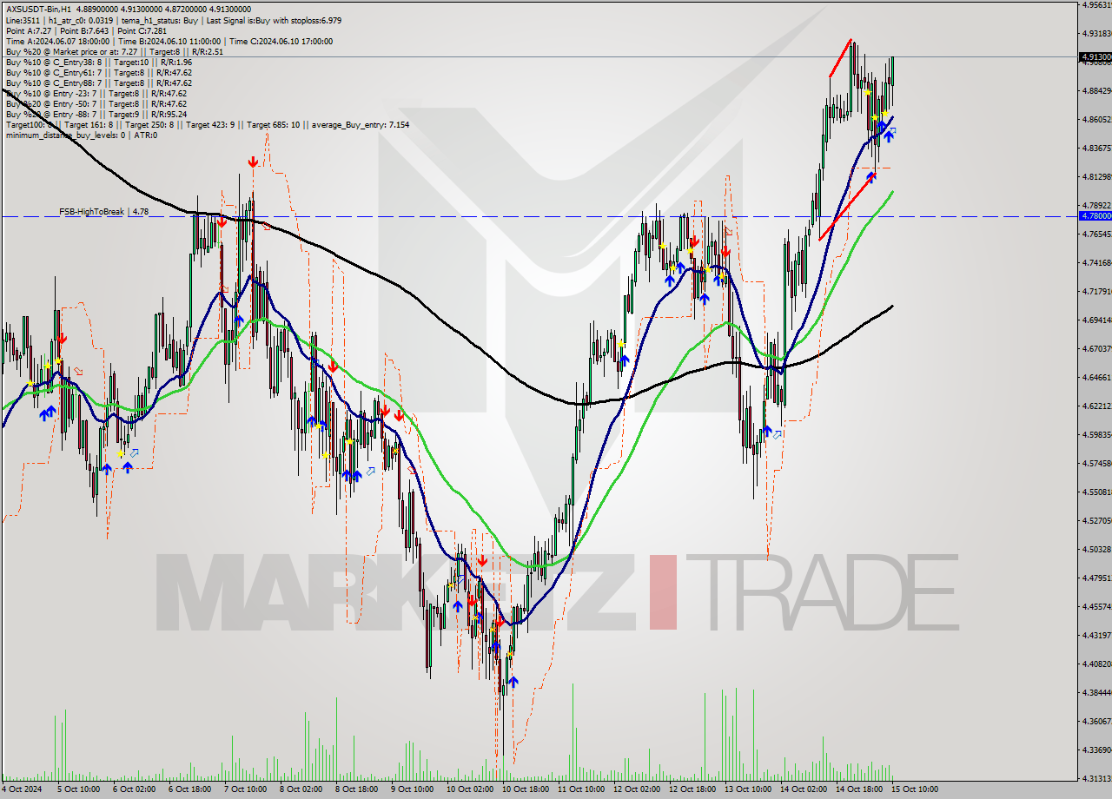Click the '7 Oct 10:00' time label
The height and width of the screenshot is (799, 1112).
(x=245, y=789)
